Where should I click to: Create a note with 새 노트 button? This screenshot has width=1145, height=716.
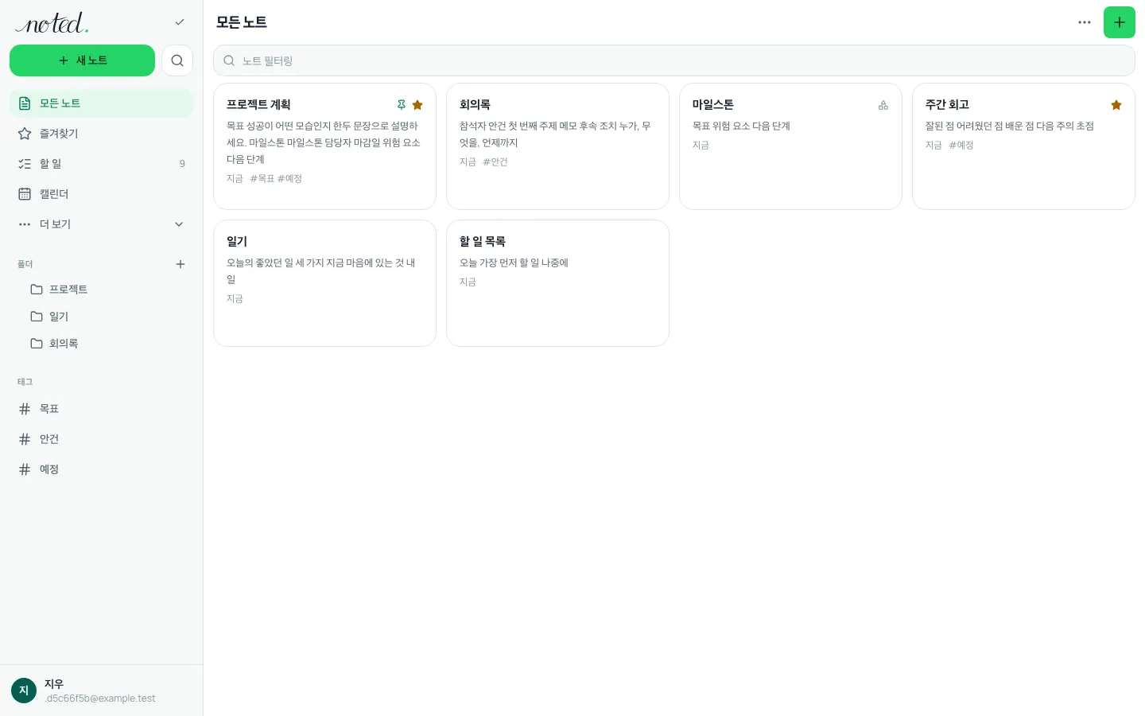(x=82, y=60)
